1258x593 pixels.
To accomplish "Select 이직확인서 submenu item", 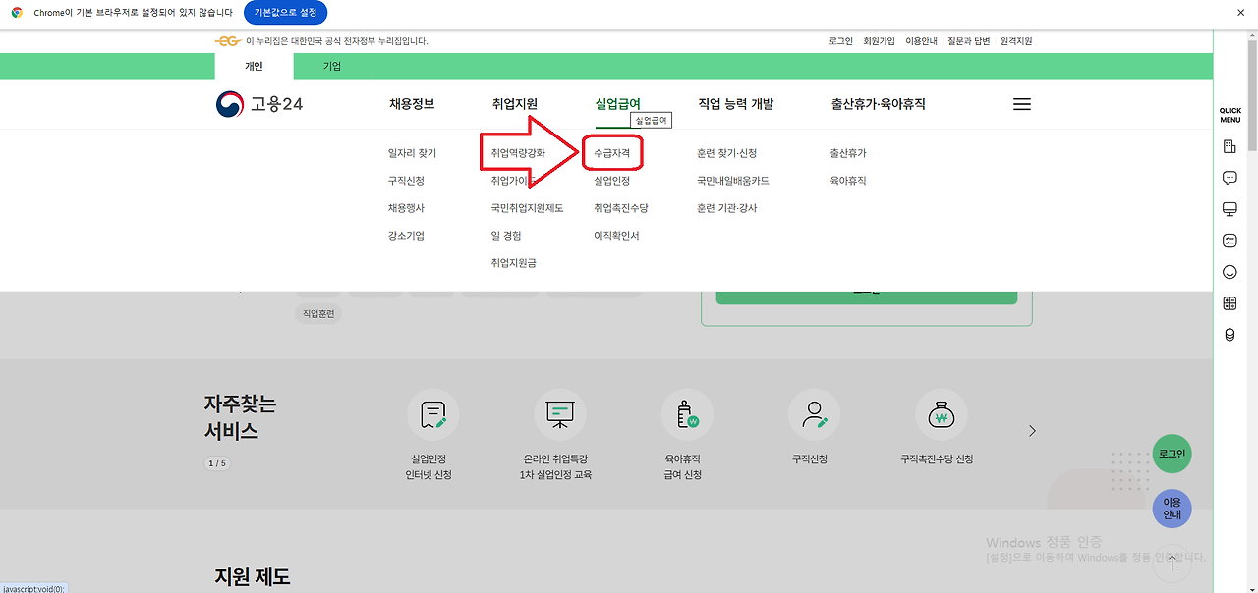I will (616, 236).
